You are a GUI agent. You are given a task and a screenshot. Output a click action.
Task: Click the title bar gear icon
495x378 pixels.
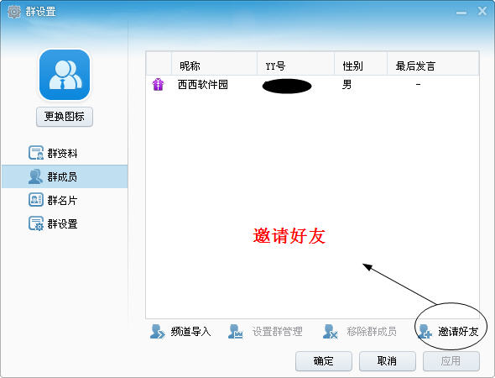(x=14, y=12)
